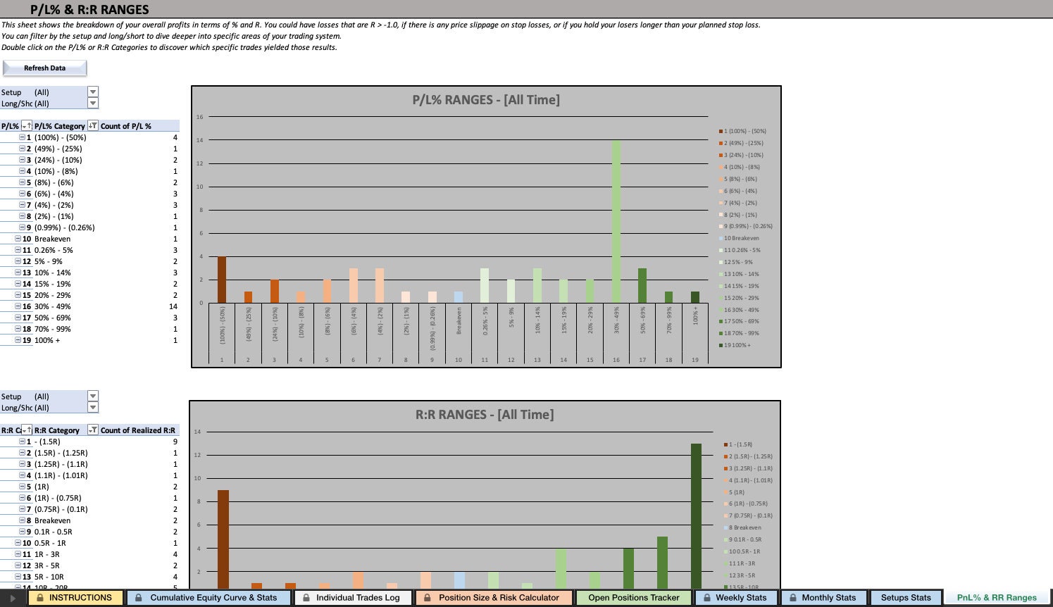Open the Setup (All) filter dropdown
Viewport: 1053px width, 607px height.
93,92
